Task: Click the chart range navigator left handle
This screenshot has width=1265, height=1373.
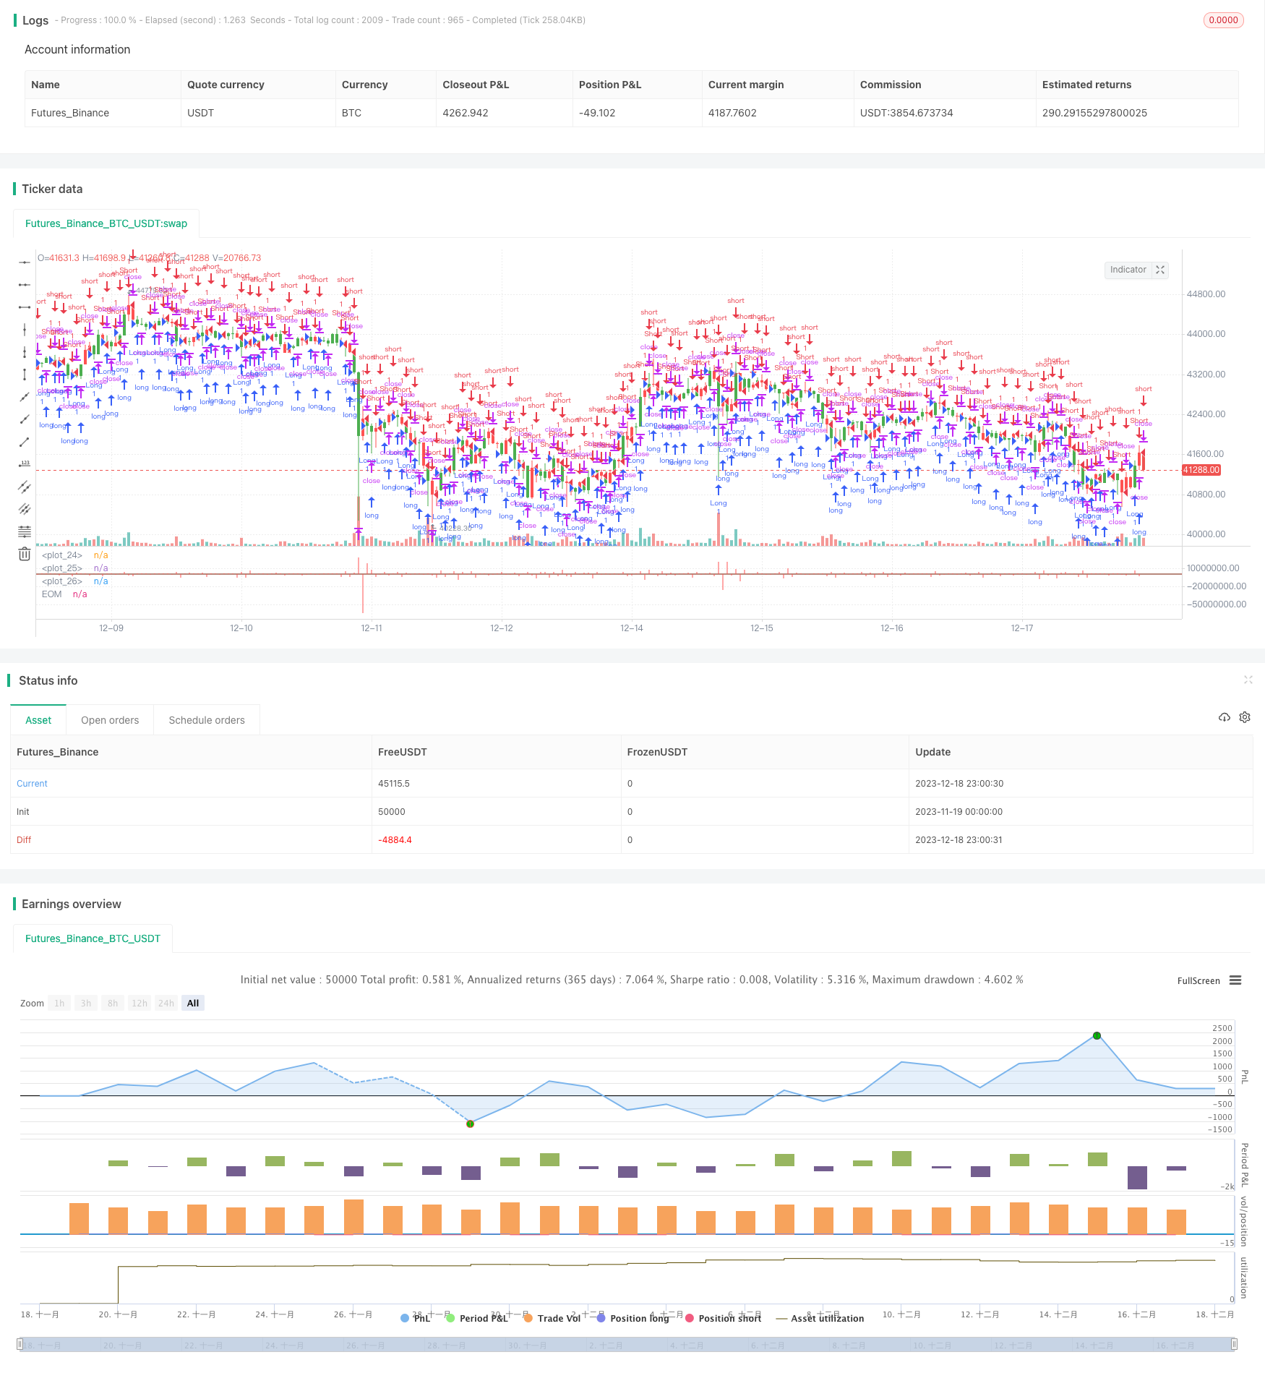Action: coord(20,1345)
